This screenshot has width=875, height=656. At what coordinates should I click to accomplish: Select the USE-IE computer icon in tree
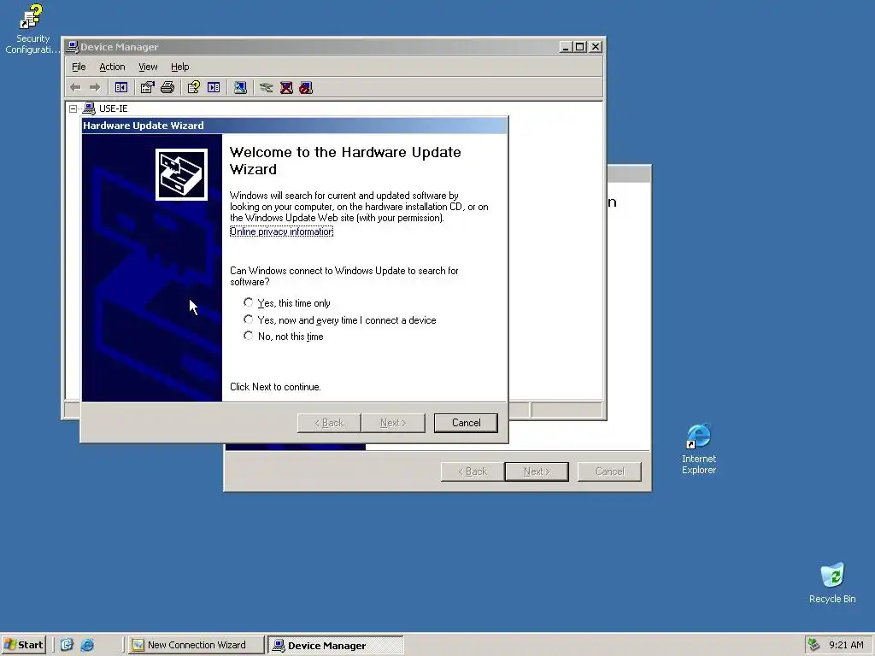point(89,108)
